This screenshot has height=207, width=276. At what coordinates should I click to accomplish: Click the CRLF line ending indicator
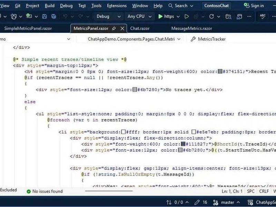coord(264,191)
